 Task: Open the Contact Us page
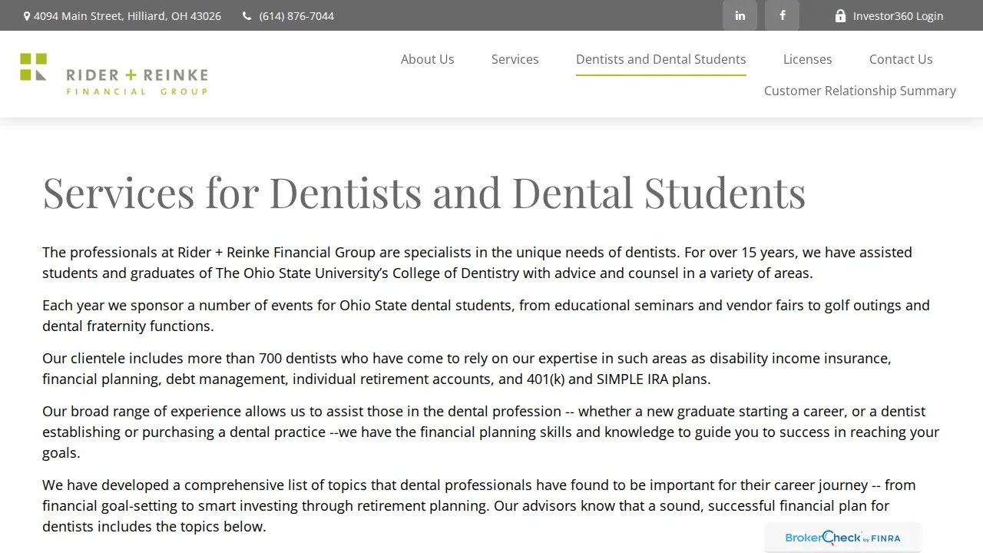(901, 59)
